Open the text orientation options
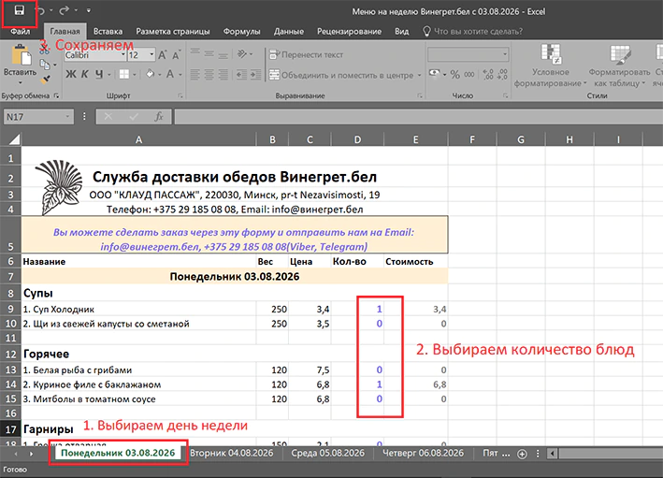Image resolution: width=663 pixels, height=478 pixels. pos(244,53)
